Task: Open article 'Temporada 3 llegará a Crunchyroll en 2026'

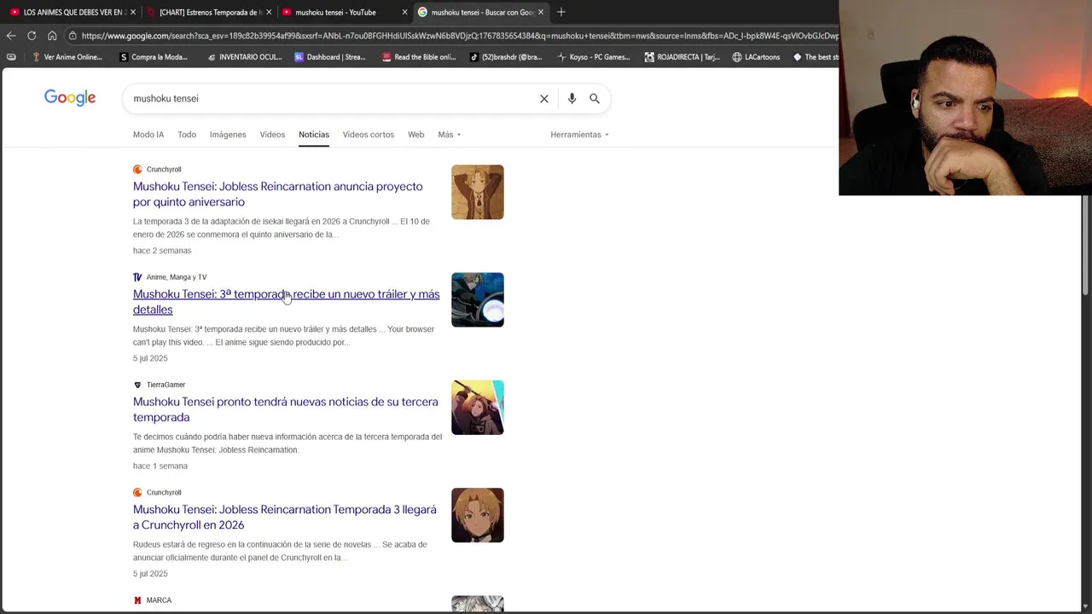Action: click(x=285, y=517)
